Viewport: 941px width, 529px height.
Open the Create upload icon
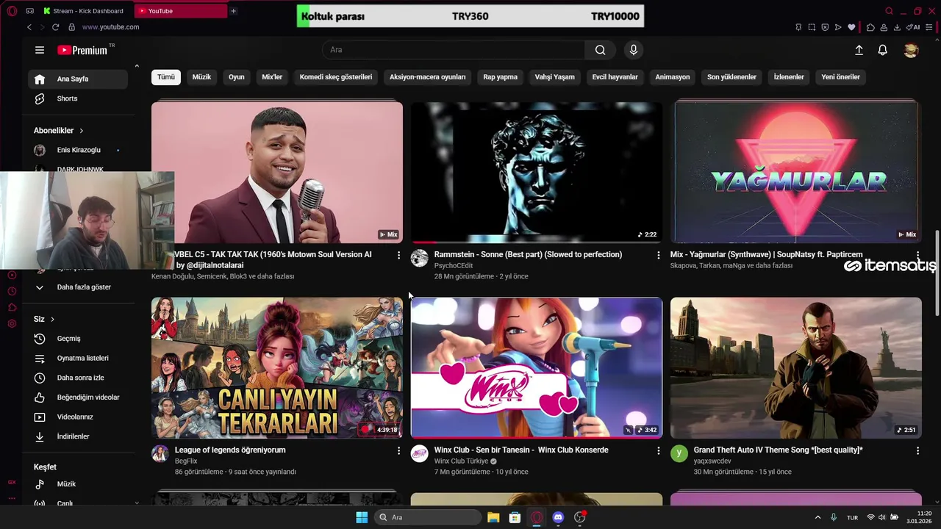point(859,50)
